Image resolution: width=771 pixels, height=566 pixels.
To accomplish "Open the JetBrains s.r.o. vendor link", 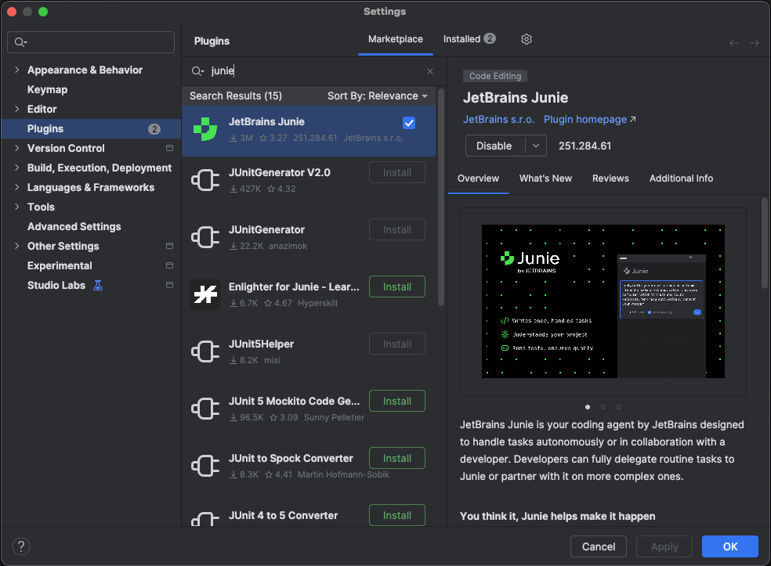I will click(498, 120).
